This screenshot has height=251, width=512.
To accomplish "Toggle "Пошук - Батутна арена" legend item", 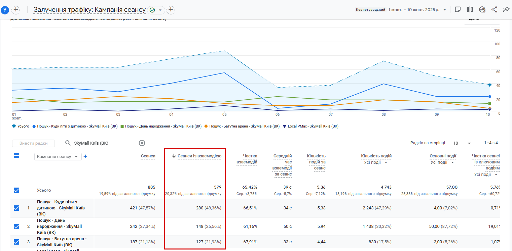I will click(242, 127).
